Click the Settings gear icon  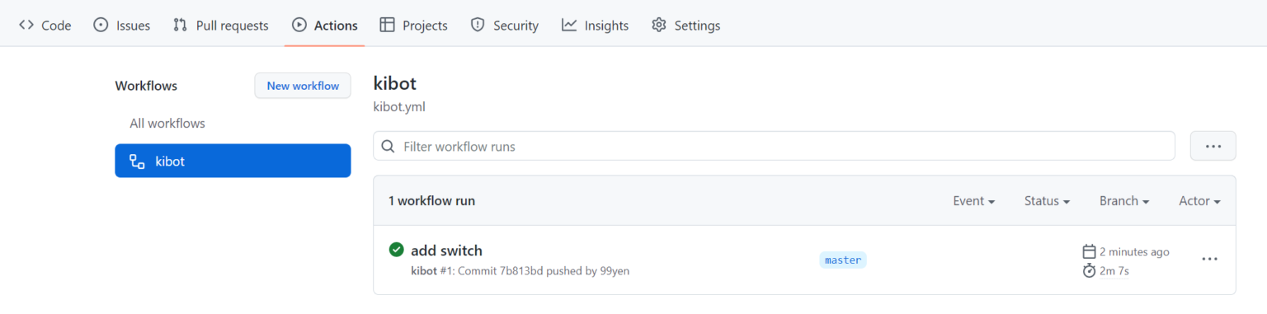[658, 26]
